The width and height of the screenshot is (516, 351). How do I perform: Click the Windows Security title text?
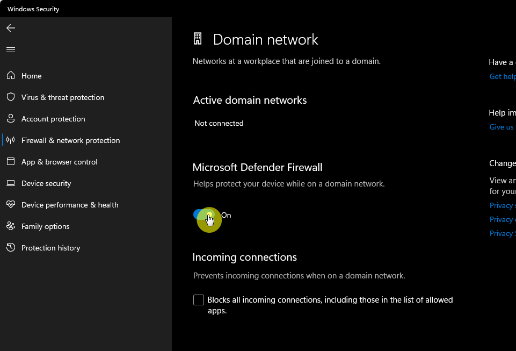[33, 9]
